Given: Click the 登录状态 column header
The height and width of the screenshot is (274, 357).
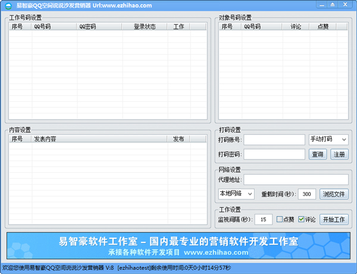Looking at the screenshot, I should tap(145, 27).
